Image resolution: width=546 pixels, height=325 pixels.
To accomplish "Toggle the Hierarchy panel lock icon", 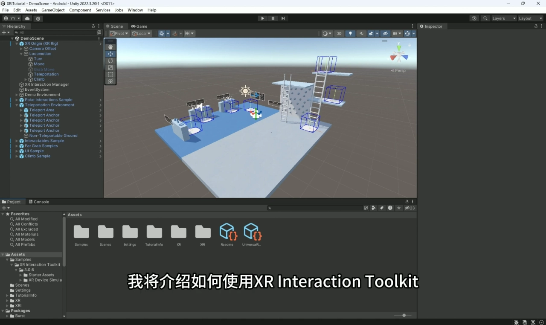I will click(x=93, y=26).
